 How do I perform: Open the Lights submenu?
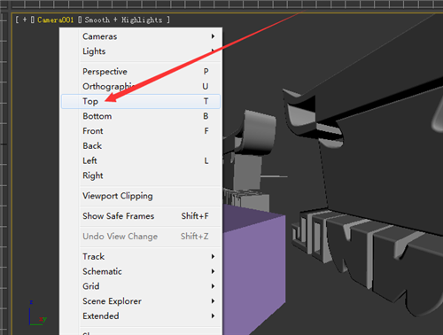[x=141, y=51]
